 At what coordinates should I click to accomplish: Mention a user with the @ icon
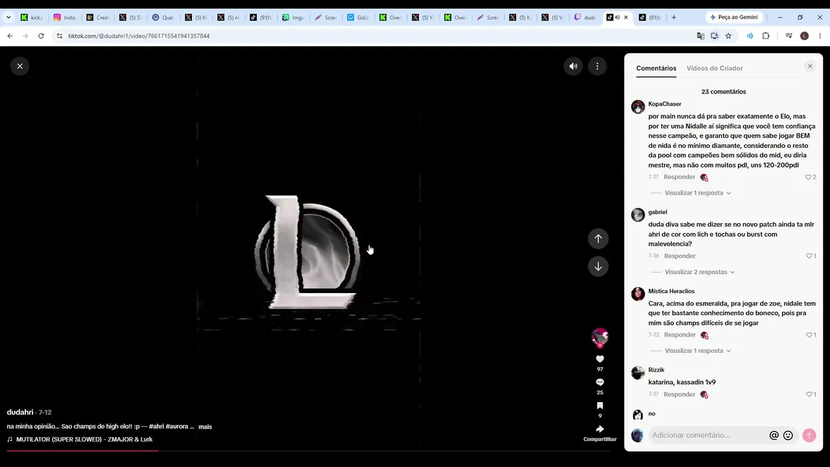(774, 435)
